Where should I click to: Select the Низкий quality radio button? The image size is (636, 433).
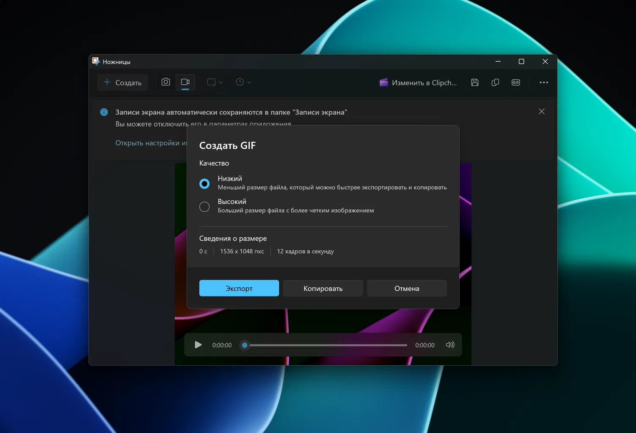click(x=204, y=183)
